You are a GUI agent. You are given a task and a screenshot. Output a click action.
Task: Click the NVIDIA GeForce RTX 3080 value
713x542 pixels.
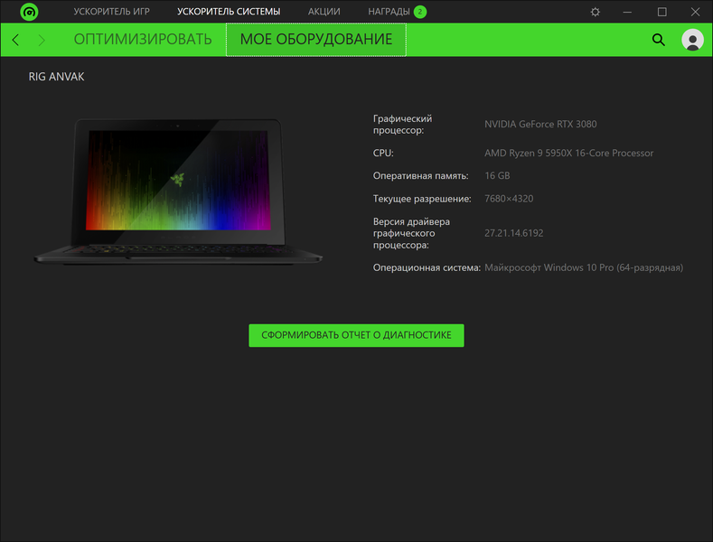pos(540,124)
